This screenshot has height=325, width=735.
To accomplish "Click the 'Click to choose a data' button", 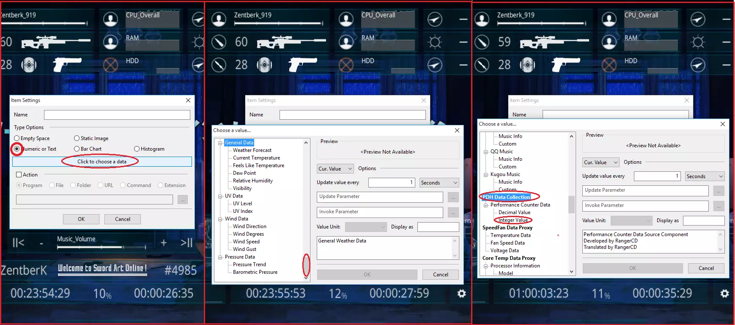I will (x=102, y=162).
